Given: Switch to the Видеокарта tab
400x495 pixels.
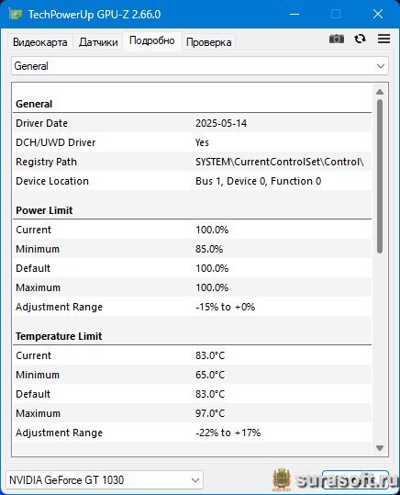Looking at the screenshot, I should click(40, 42).
